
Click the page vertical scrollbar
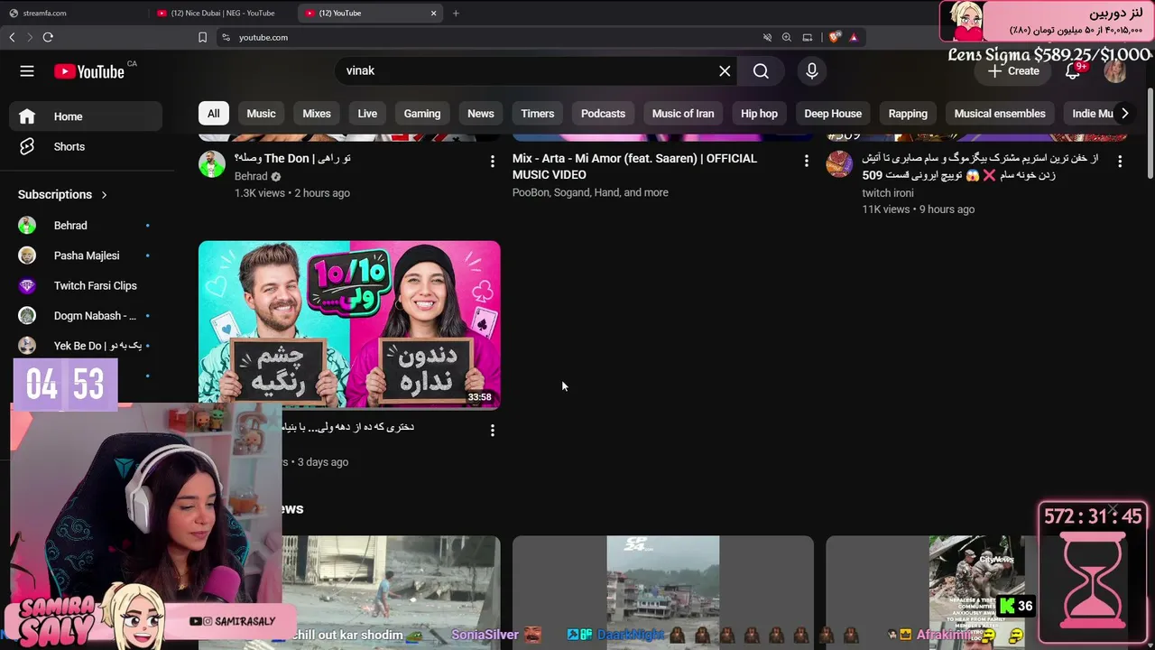tap(1150, 134)
